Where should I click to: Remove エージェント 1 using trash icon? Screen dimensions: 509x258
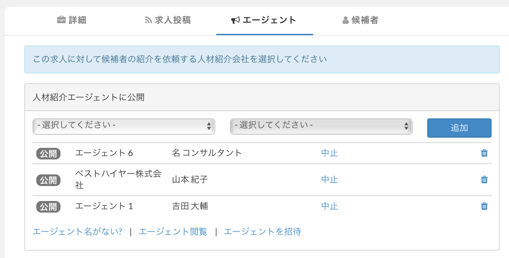(x=484, y=206)
